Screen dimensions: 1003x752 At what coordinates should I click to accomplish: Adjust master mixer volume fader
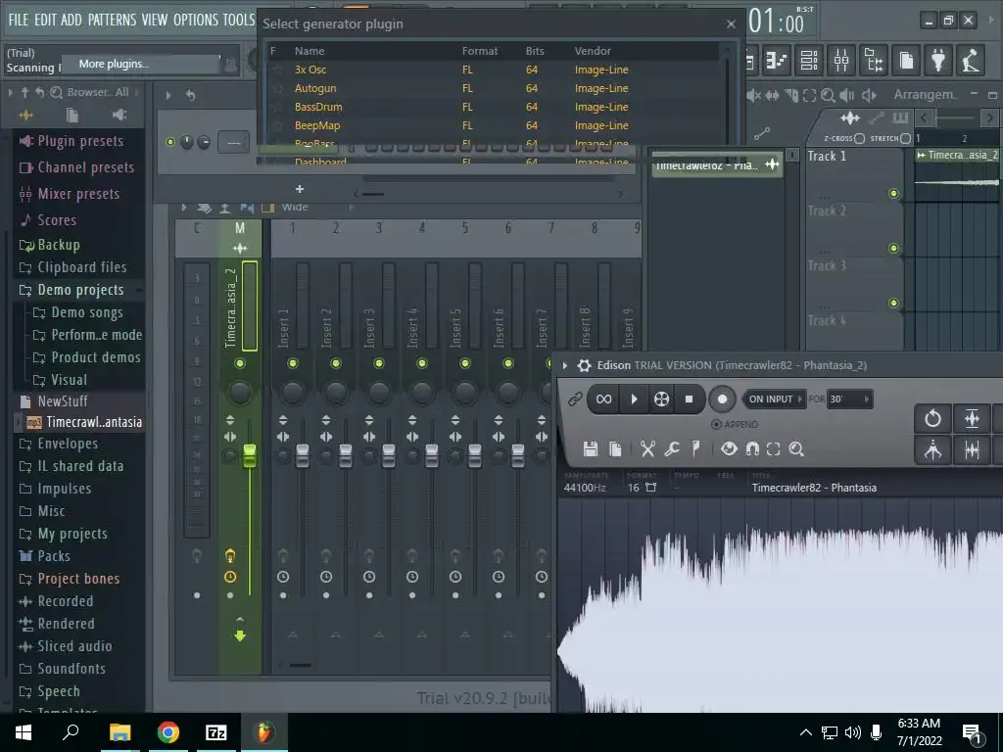pos(250,455)
